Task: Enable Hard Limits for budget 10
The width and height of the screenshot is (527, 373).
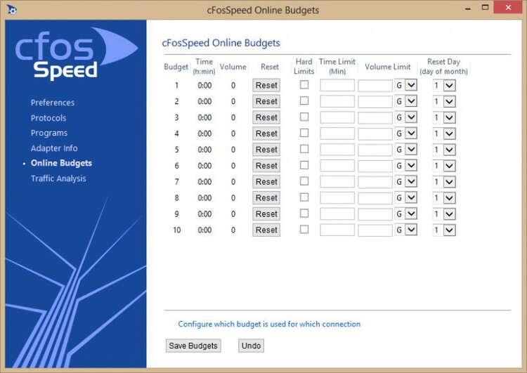Action: [x=304, y=230]
